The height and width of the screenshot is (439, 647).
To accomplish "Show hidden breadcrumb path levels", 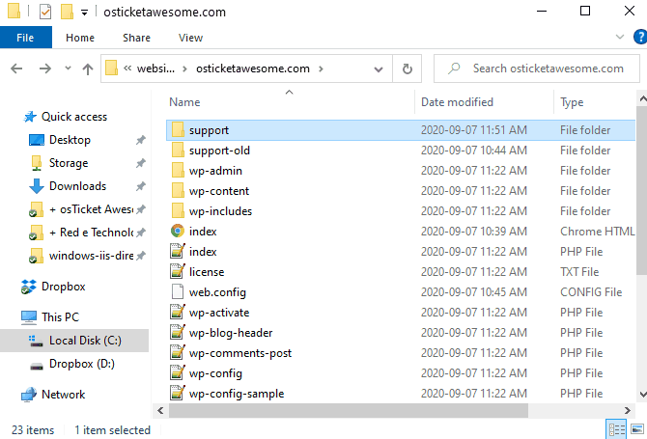I will pyautogui.click(x=127, y=68).
